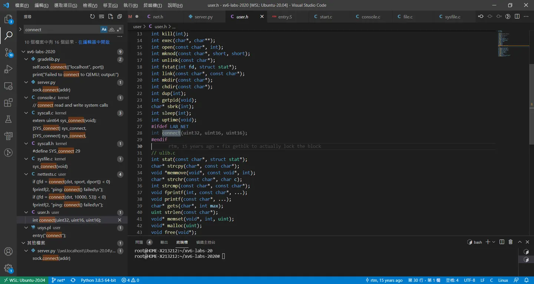Open Run and Debug view
The image size is (534, 284).
click(x=8, y=69)
